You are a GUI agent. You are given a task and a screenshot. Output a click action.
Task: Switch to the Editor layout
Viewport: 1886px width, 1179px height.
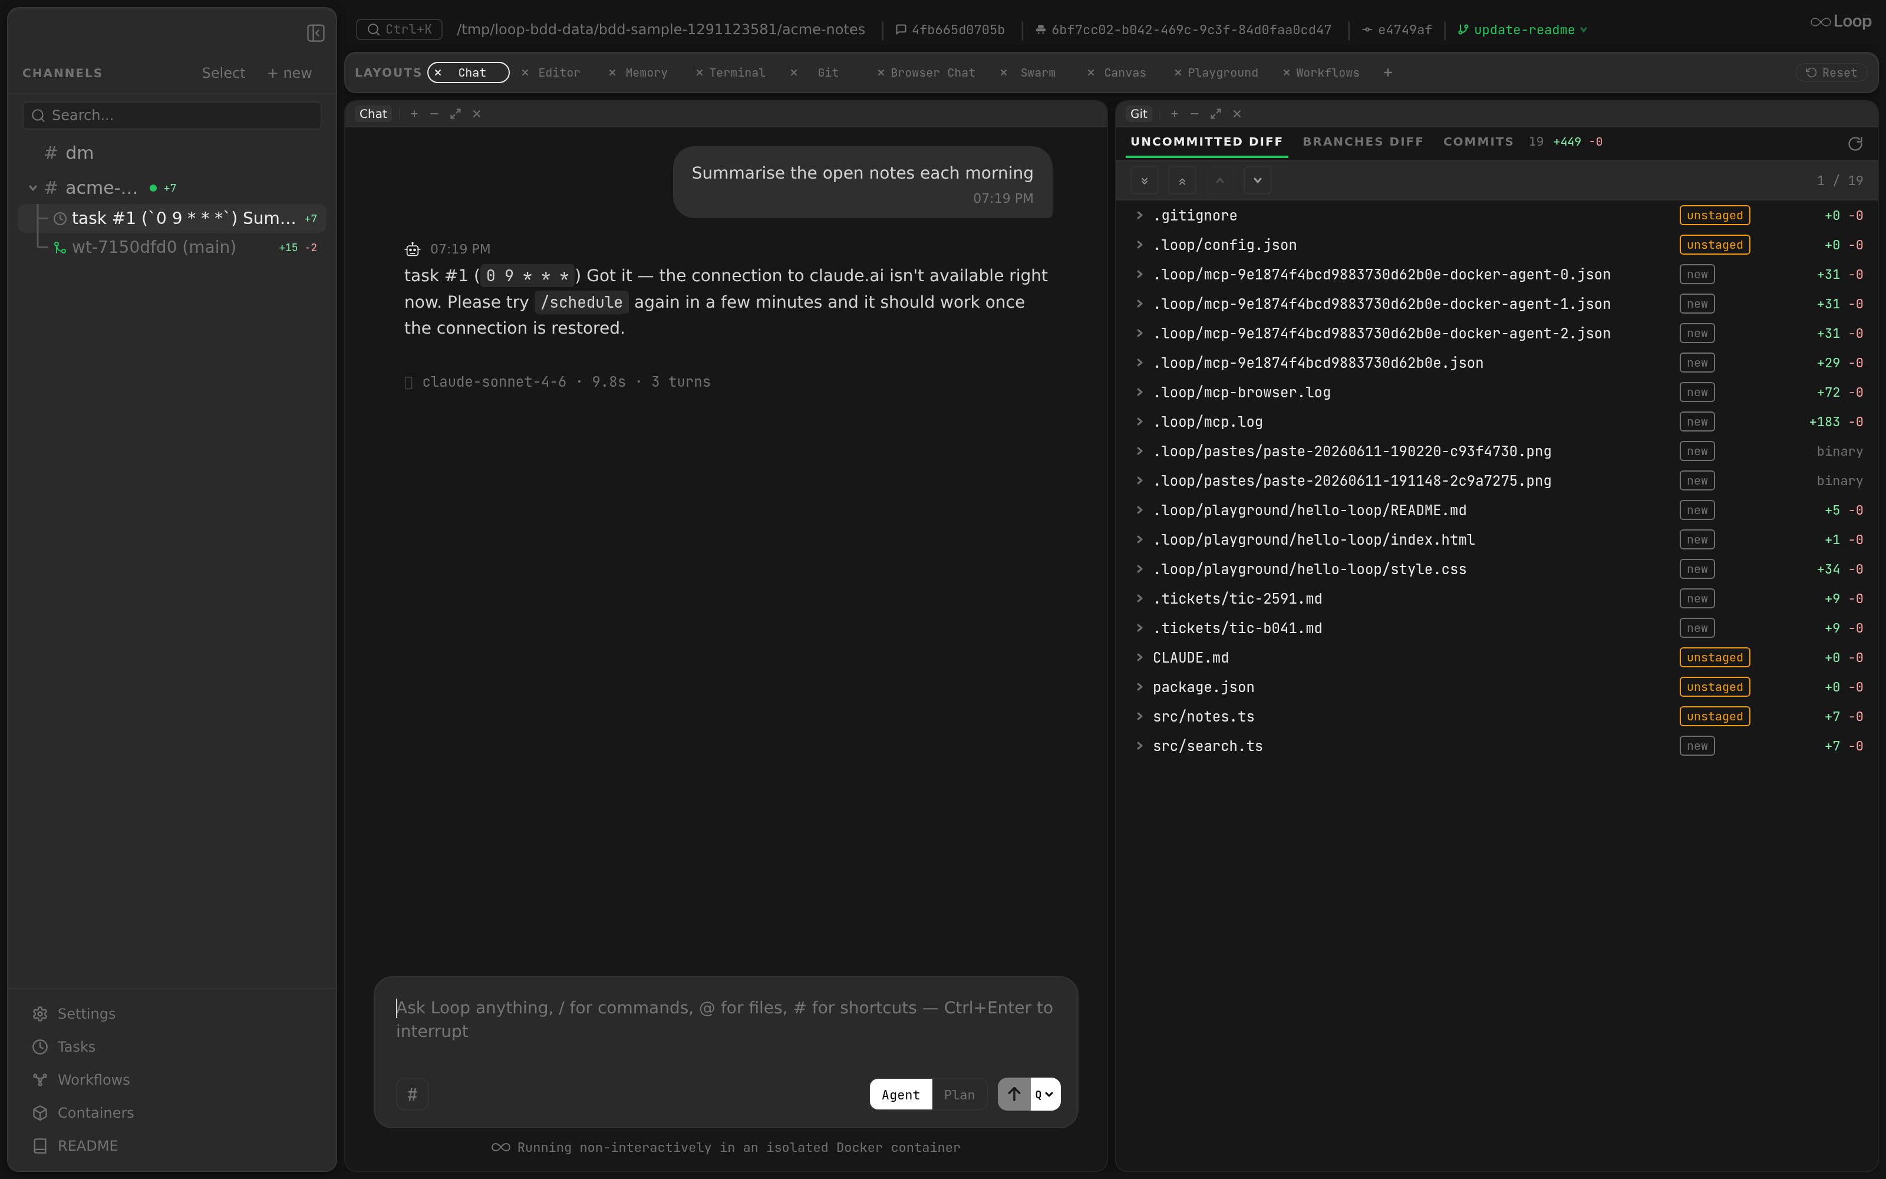pos(559,73)
